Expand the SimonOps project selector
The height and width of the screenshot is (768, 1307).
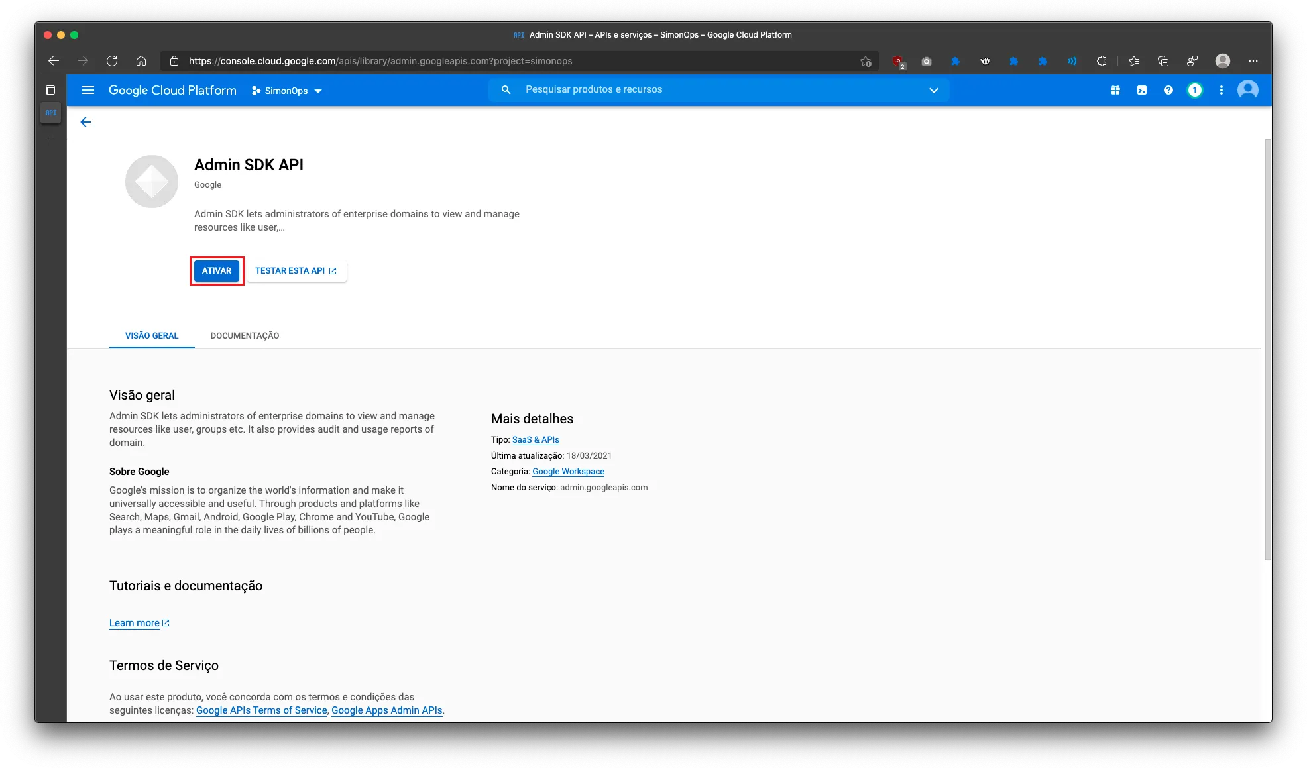tap(286, 91)
